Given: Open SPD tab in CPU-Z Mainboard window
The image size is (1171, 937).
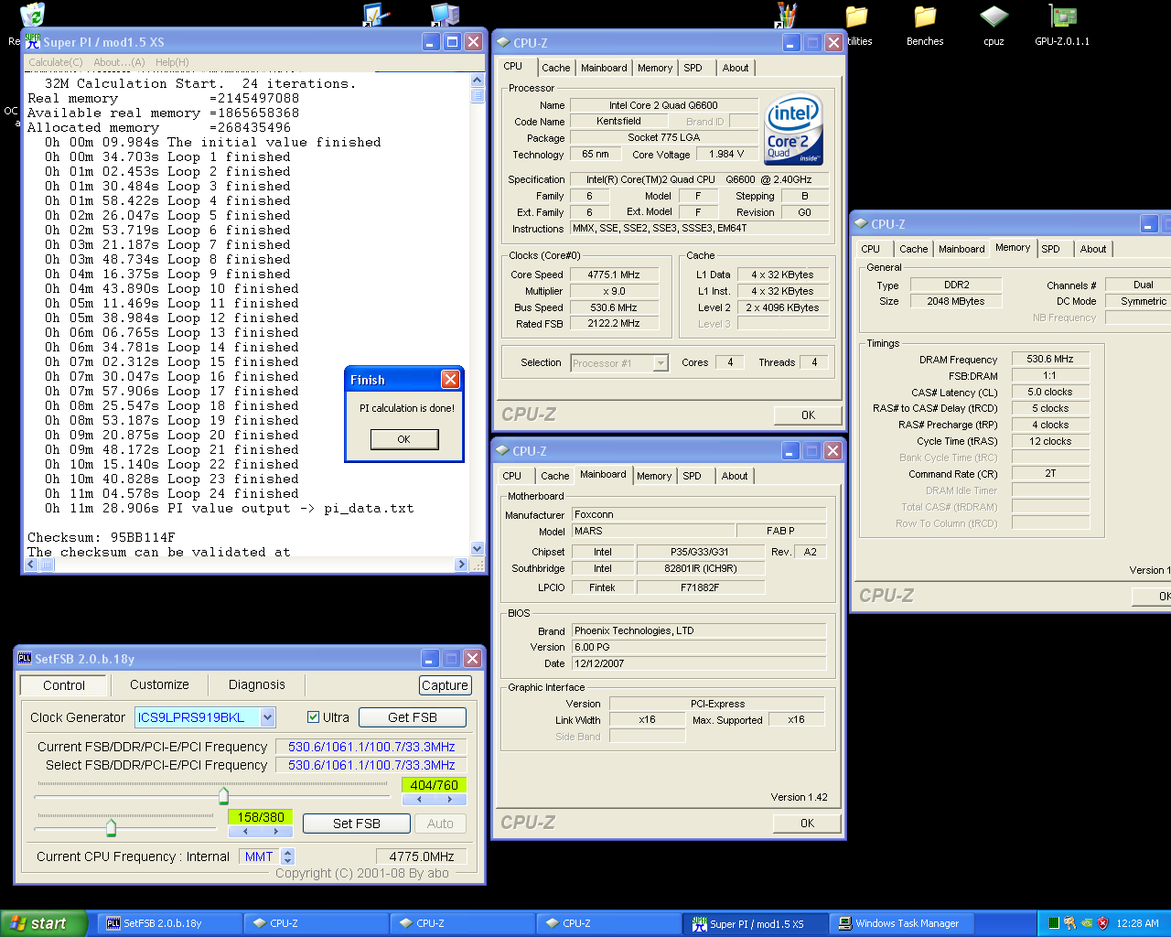Looking at the screenshot, I should point(692,476).
